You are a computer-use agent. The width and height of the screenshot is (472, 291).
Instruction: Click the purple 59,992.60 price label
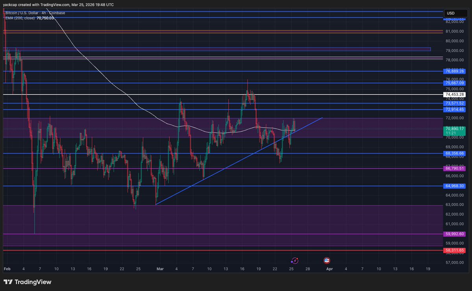coord(454,234)
